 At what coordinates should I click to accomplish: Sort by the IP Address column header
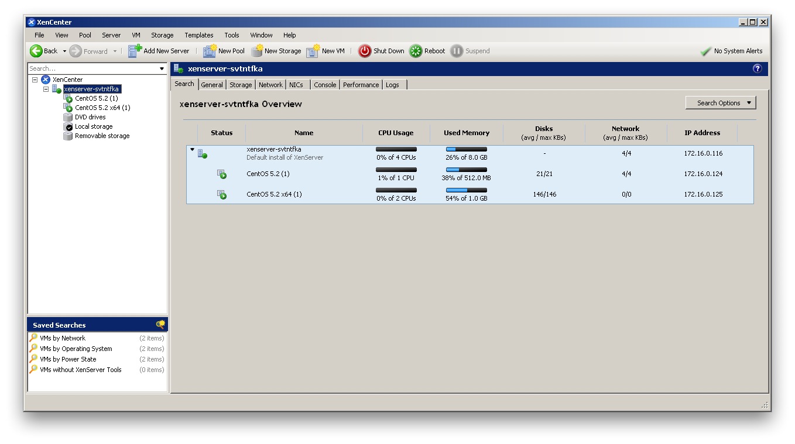coord(703,133)
